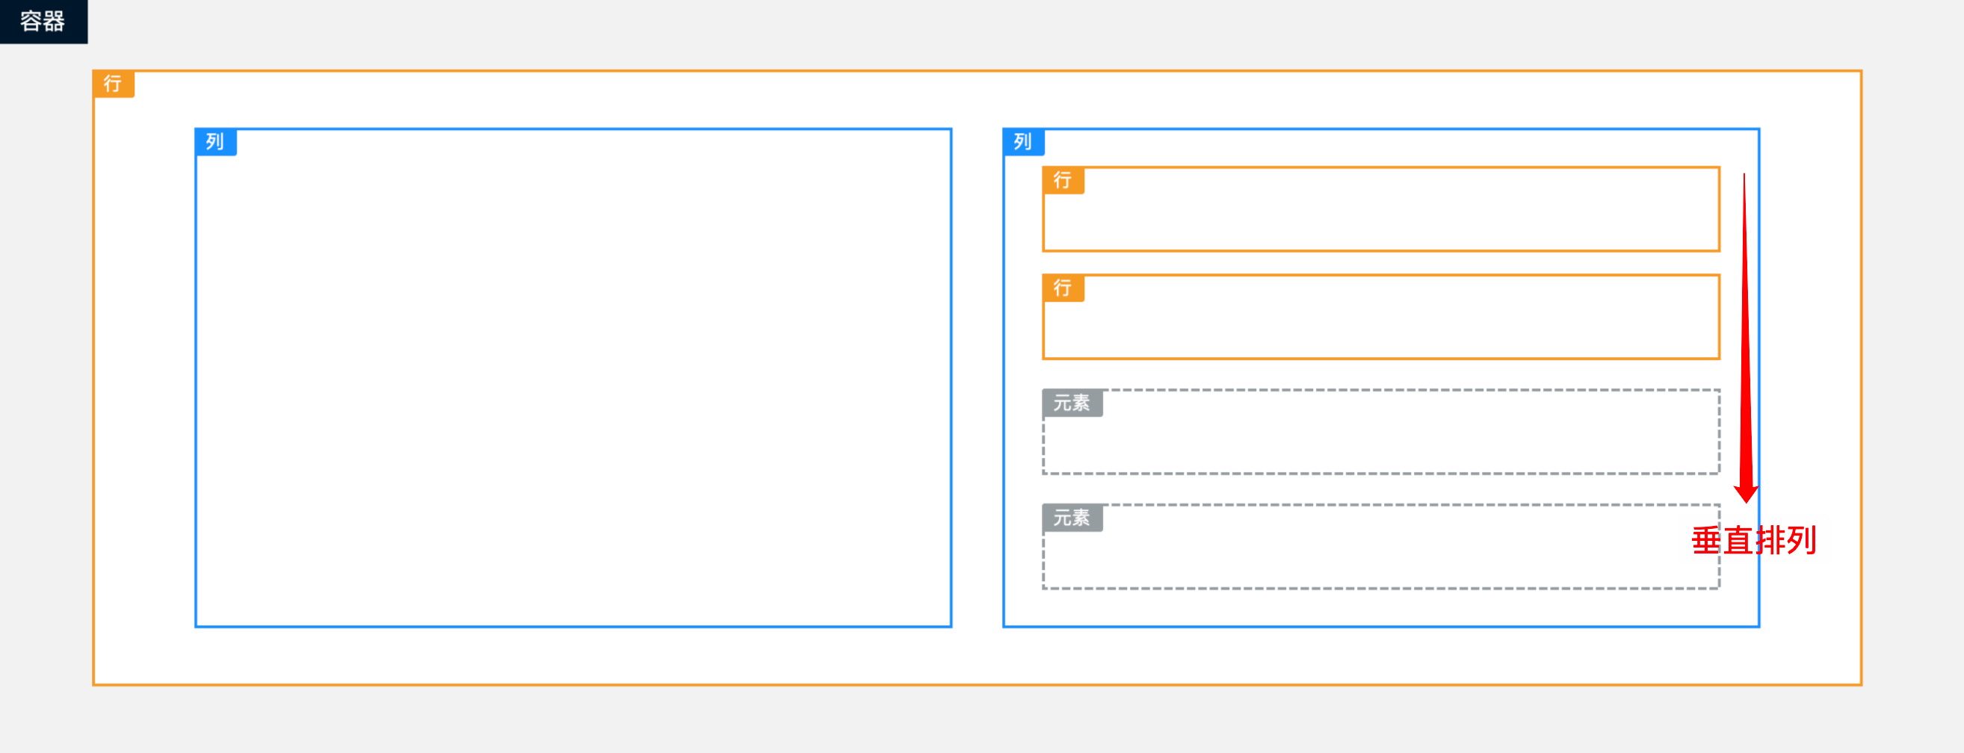Viewport: 1964px width, 753px height.
Task: Click the red downward arrow's arrowhead
Action: [1746, 492]
